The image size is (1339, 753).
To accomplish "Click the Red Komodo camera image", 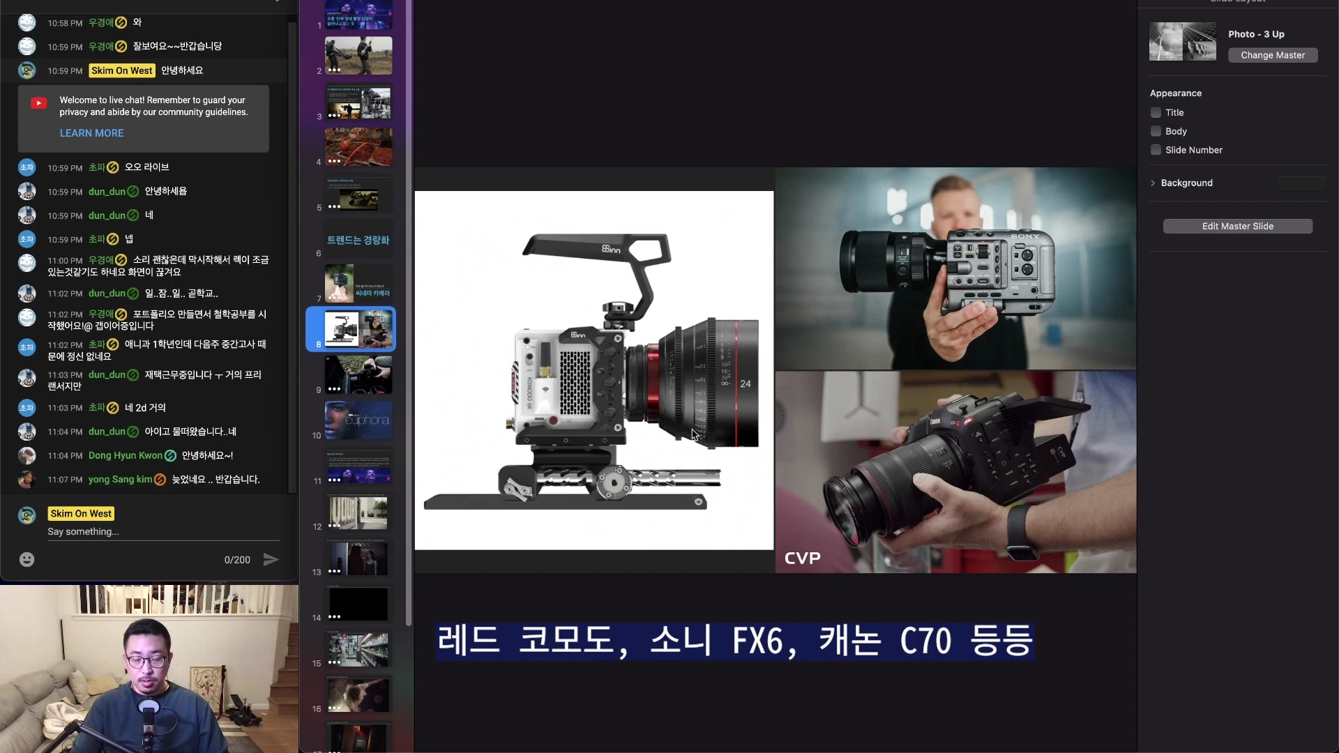I will [x=594, y=370].
